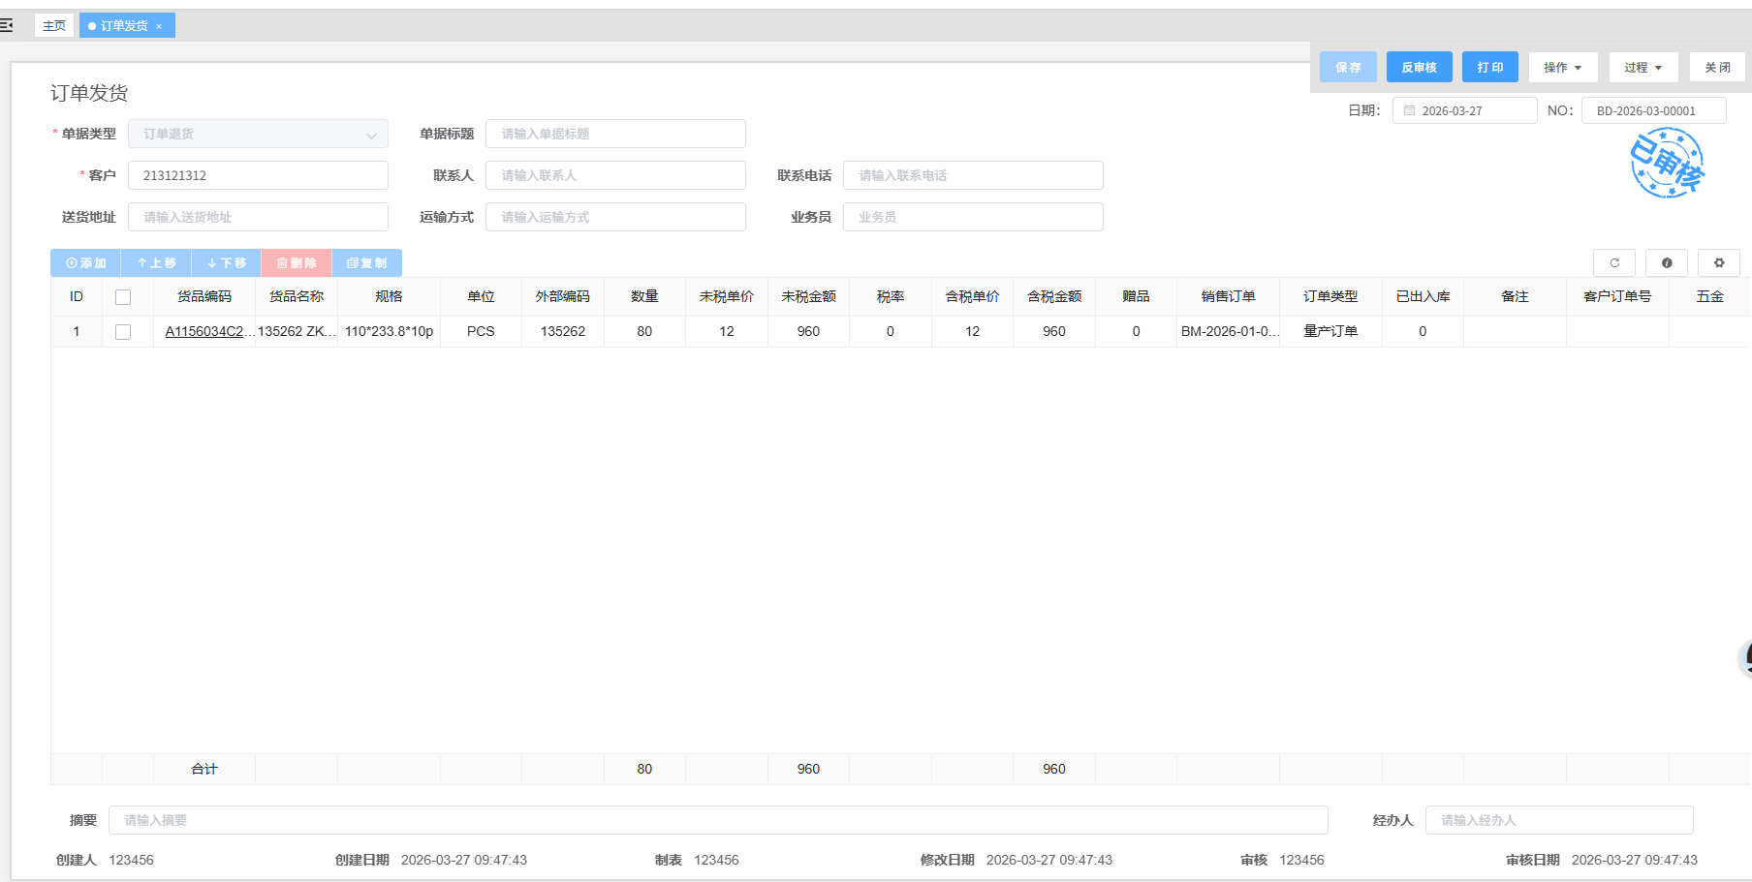Viewport: 1752px width, 882px height.
Task: Click the 日期 date picker field
Action: [x=1464, y=110]
